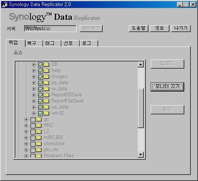Click the se_data folder icon

click(x=47, y=107)
